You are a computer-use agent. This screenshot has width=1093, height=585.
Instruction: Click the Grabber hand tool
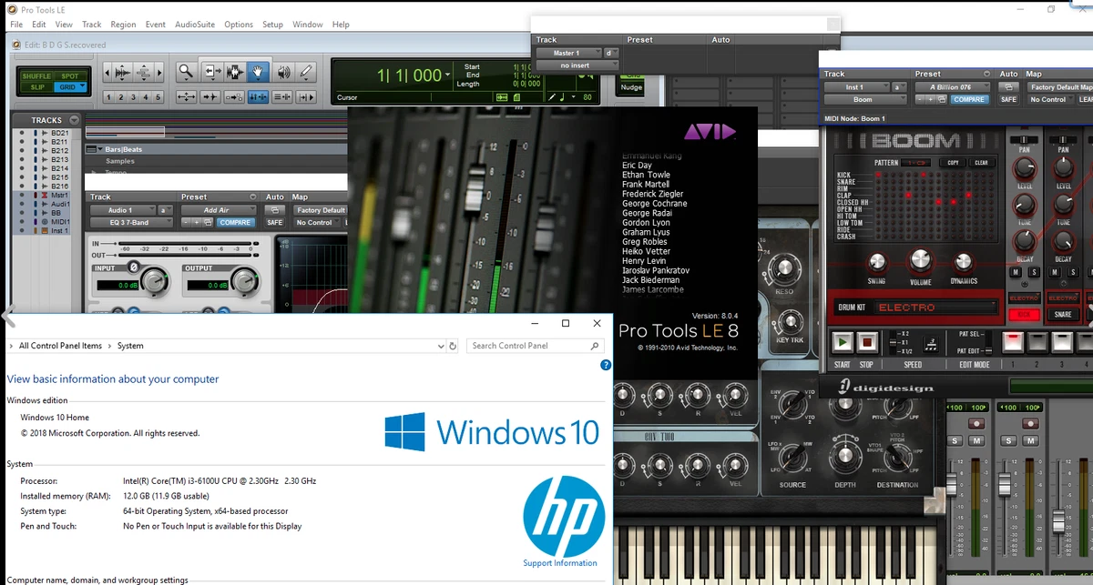coord(258,69)
